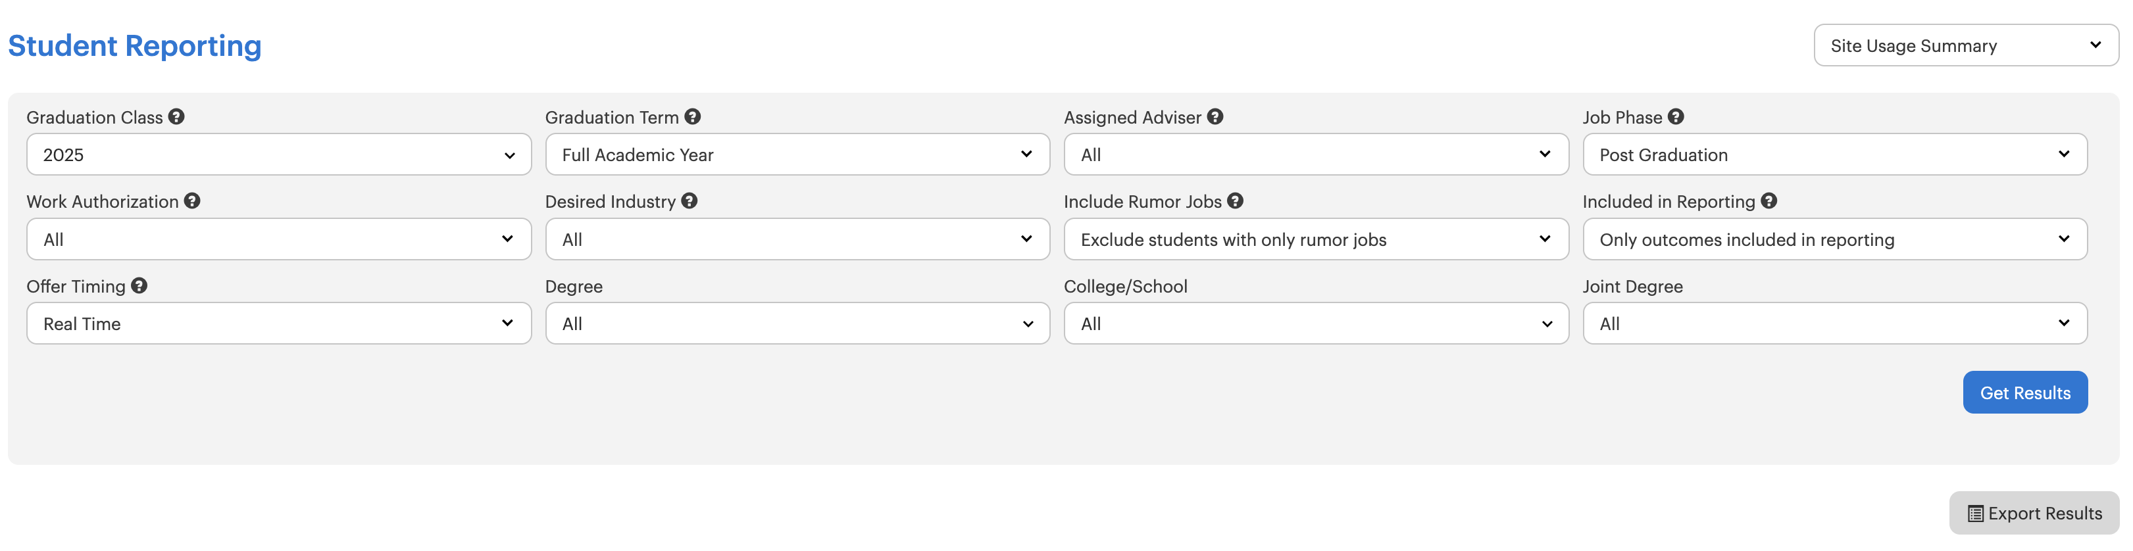2133x551 pixels.
Task: Click the Export Results button
Action: (x=2034, y=513)
